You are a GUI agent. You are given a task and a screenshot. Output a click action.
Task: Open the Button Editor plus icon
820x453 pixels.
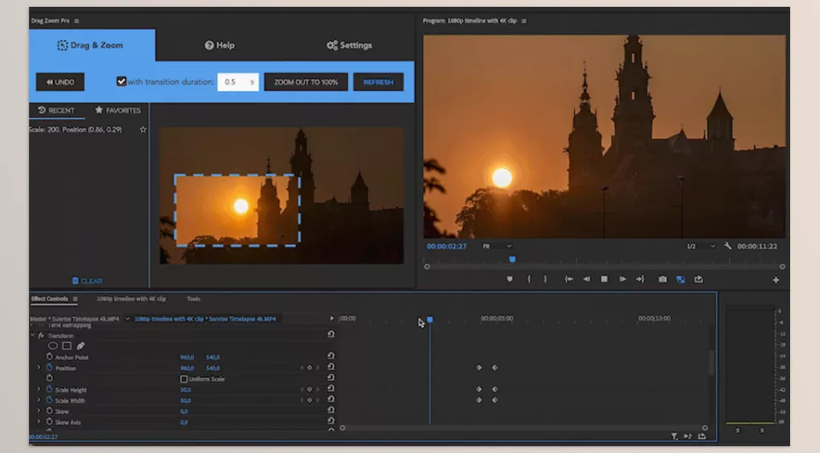(x=776, y=280)
